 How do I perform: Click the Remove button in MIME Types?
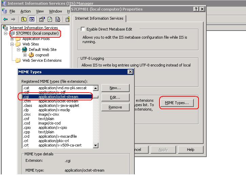pyautogui.click(x=115, y=107)
